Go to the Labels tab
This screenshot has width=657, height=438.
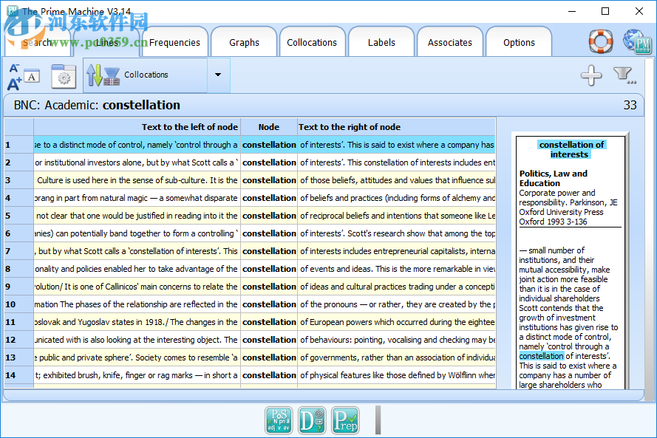[x=381, y=43]
